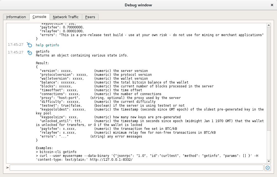Open the Network Traffic tab
The image size is (277, 177).
66,17
